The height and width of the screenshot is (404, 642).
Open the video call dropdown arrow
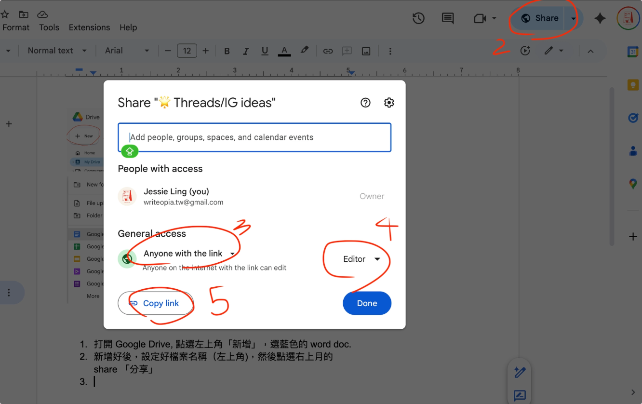pos(494,18)
